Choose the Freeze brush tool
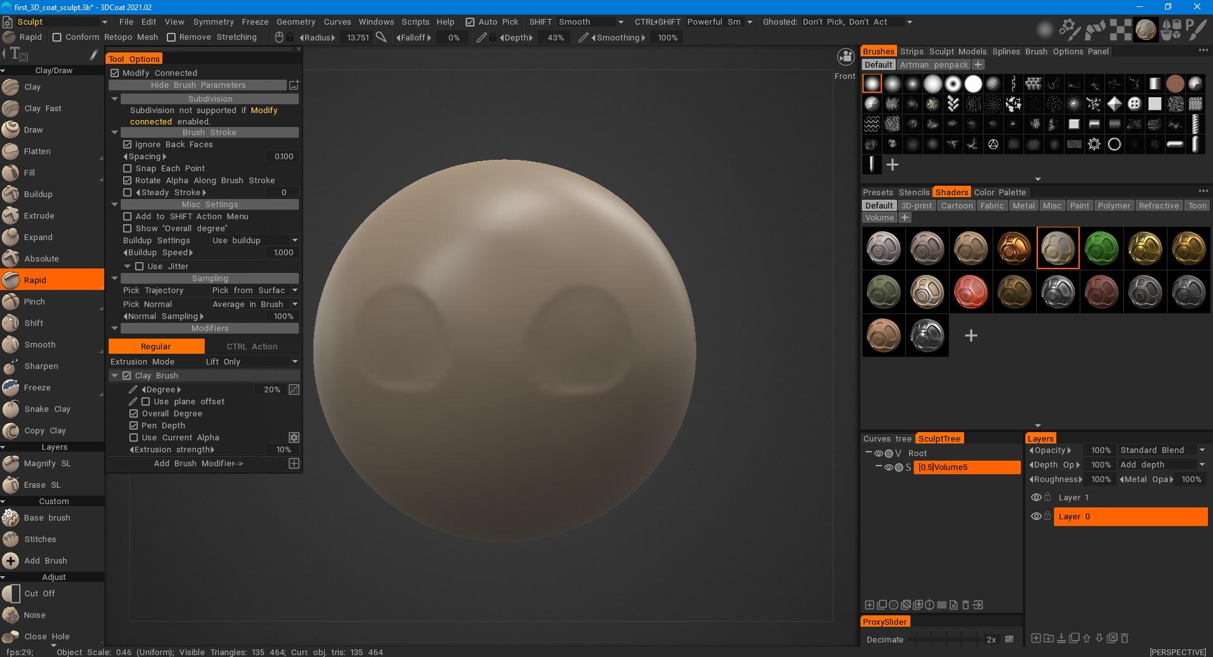1213x657 pixels. (37, 388)
